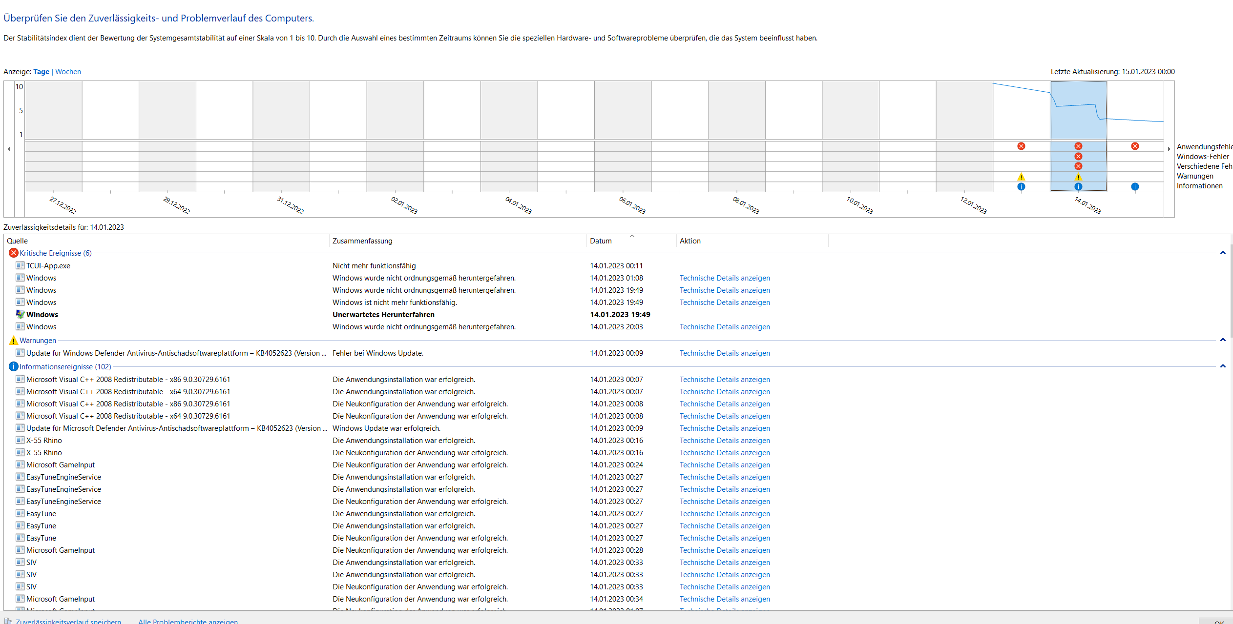Screen dimensions: 1233x624
Task: Click the Windows-Fehler red icon on 14.01.2023
Action: pos(1078,157)
